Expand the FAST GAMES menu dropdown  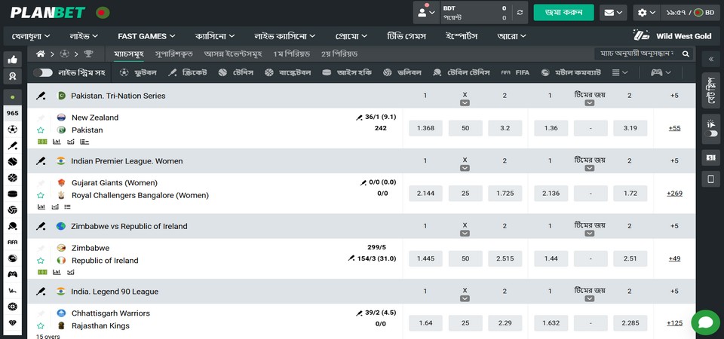coord(146,35)
